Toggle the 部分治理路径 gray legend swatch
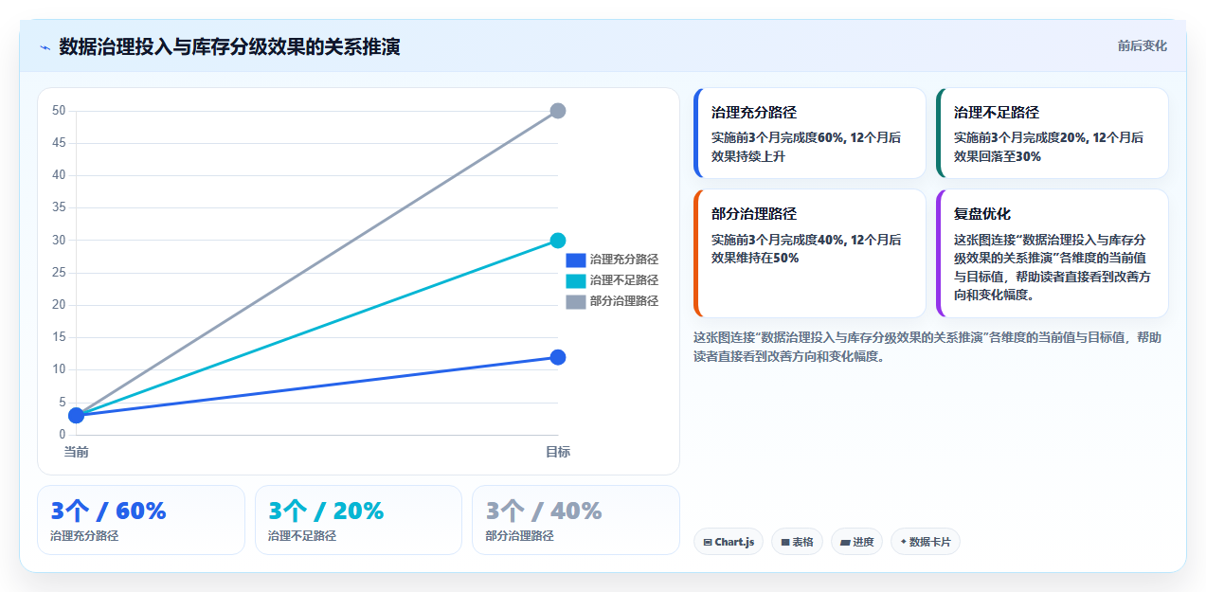The height and width of the screenshot is (592, 1206). [x=576, y=301]
